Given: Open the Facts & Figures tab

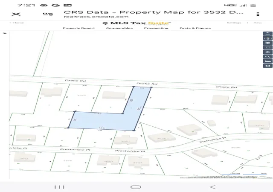Looking at the screenshot, I should pos(195,28).
